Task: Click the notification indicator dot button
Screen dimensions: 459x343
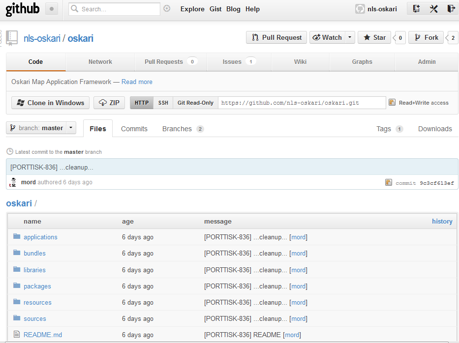Action: 52,9
